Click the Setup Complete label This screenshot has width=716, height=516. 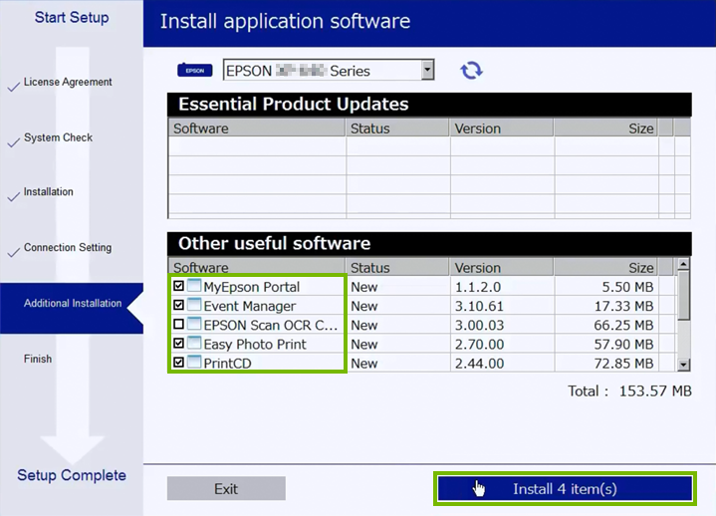point(72,475)
